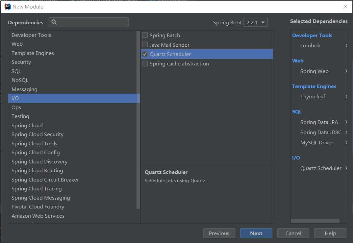The width and height of the screenshot is (353, 243).
Task: Click the Template Engines heading in Selected Dependencies
Action: (x=314, y=86)
